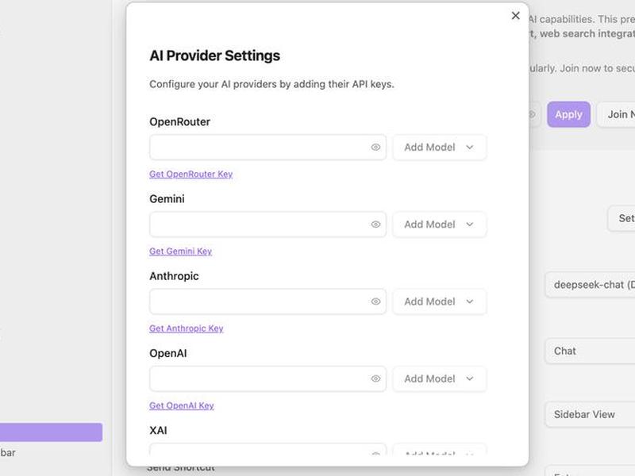635x476 pixels.
Task: Visit the Get OpenAI Key link
Action: coord(182,405)
